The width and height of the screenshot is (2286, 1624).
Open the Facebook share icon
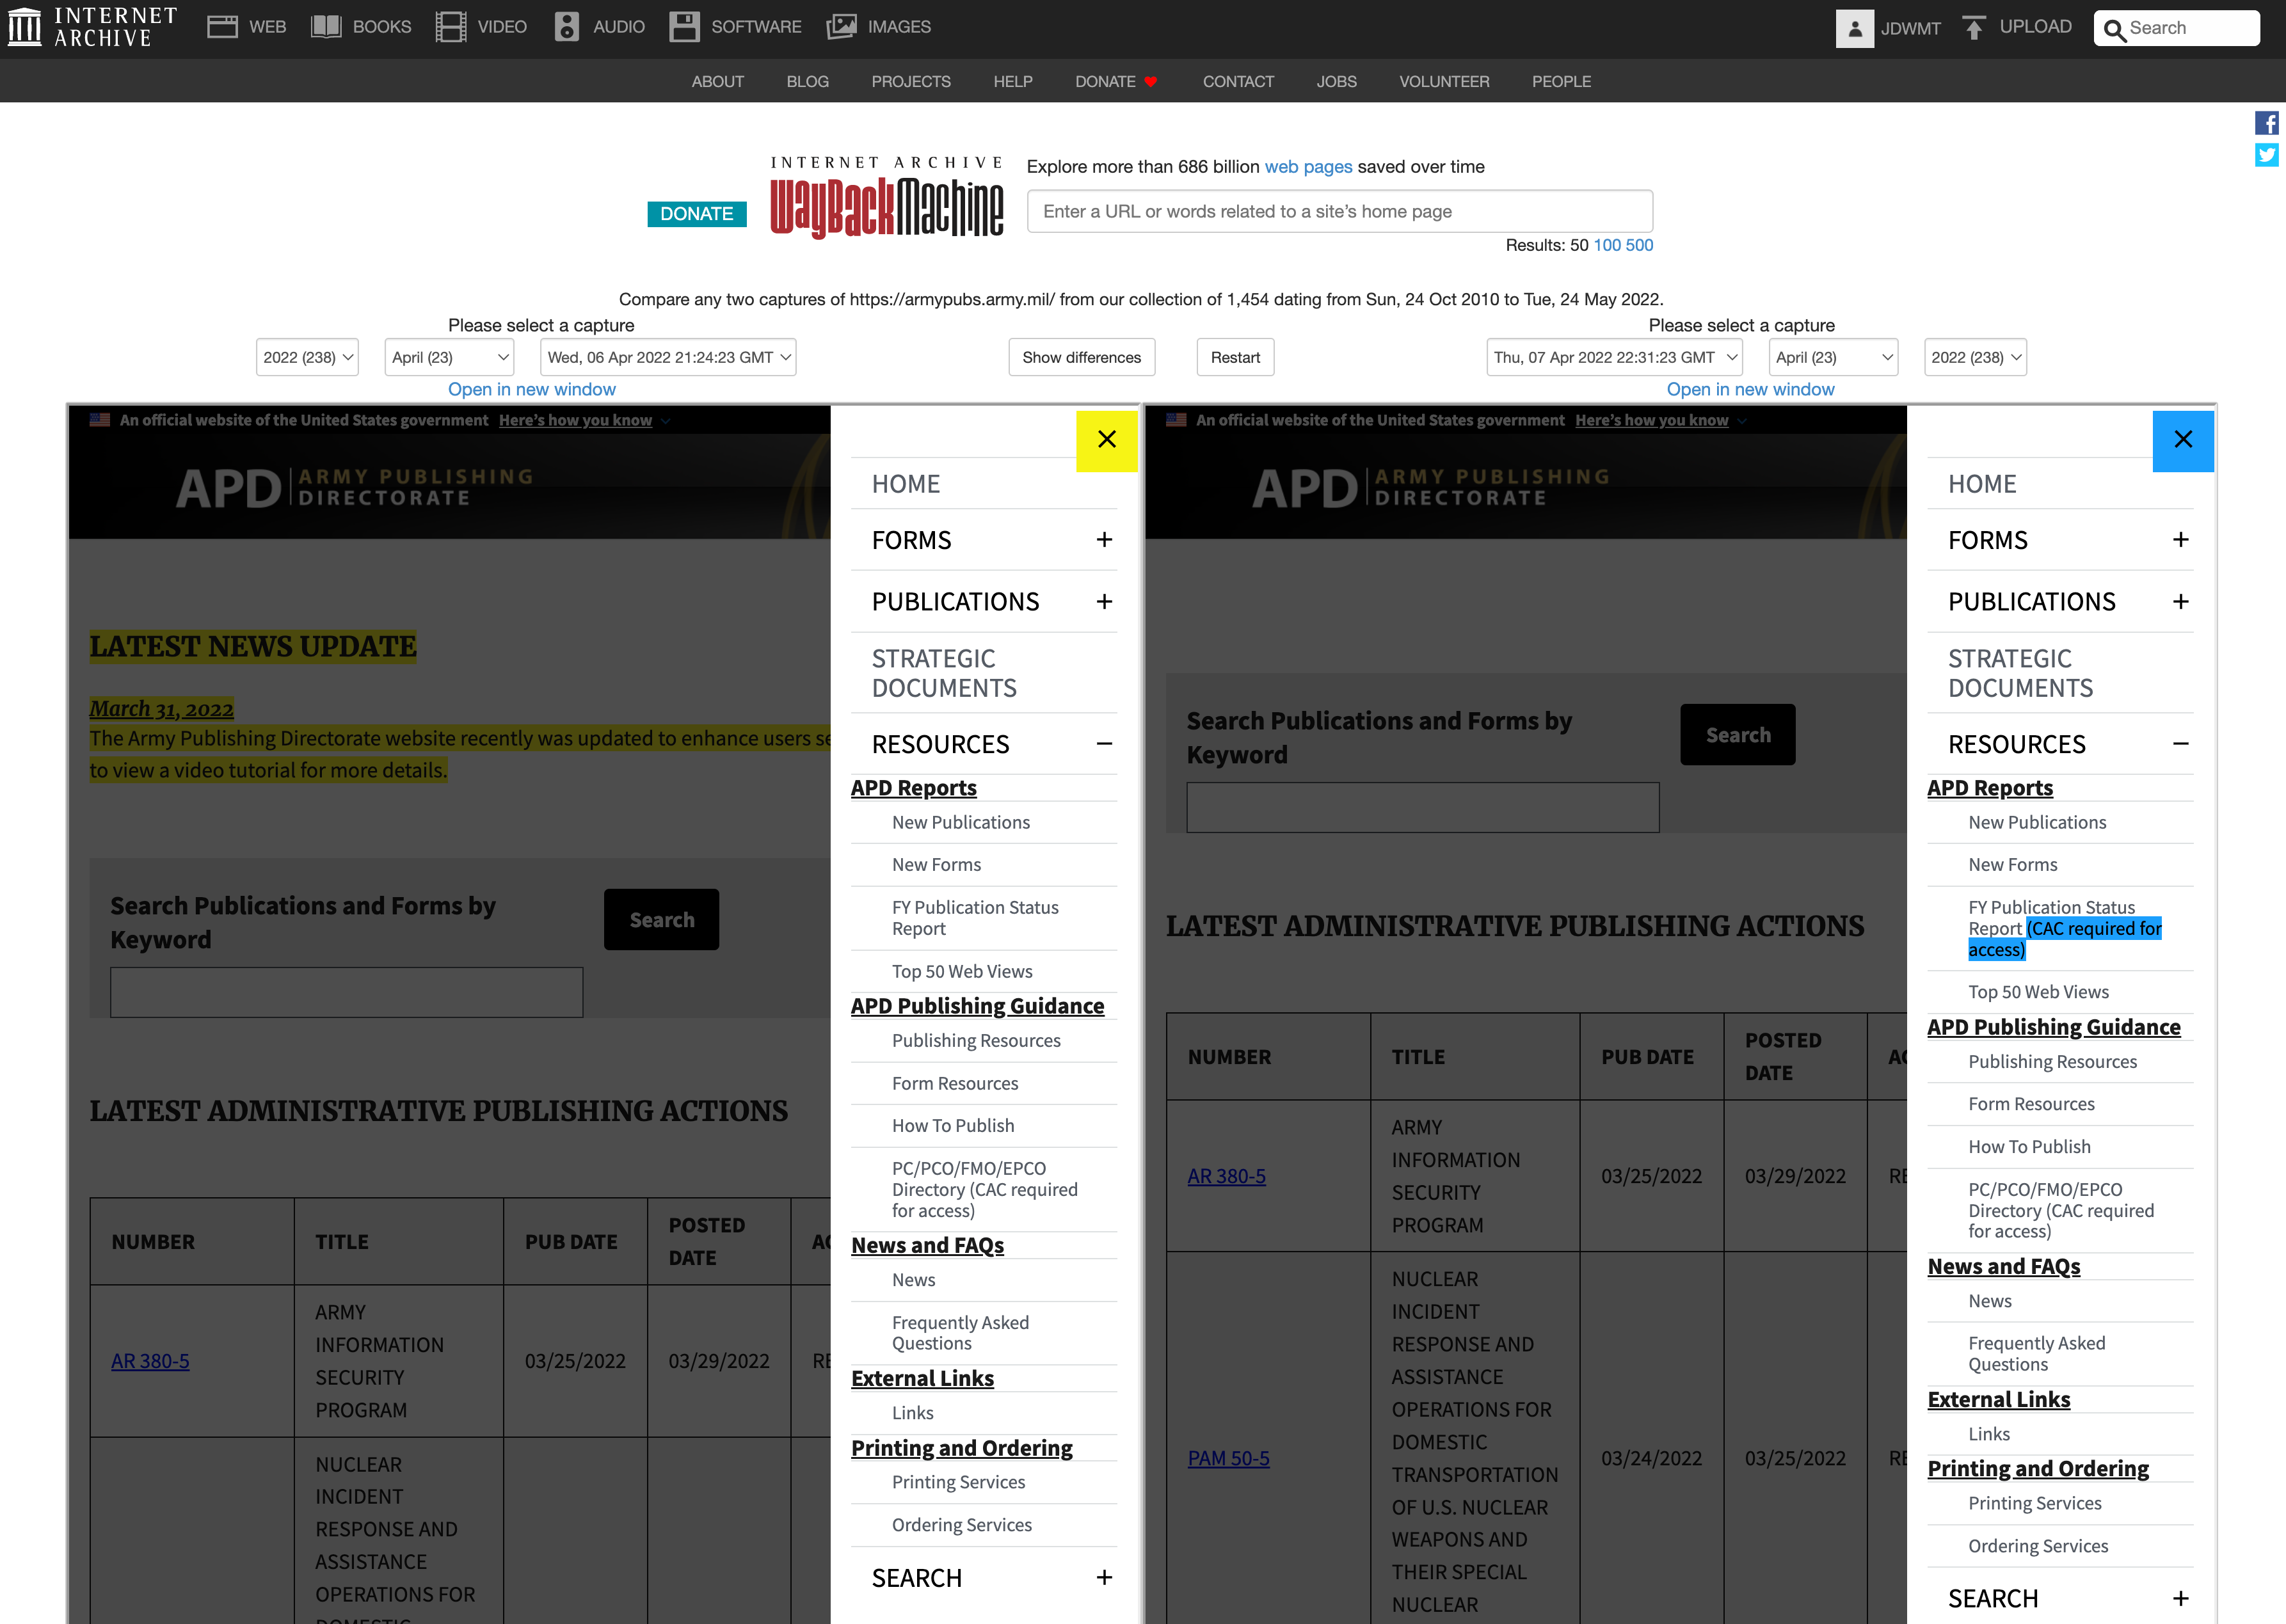pos(2266,123)
